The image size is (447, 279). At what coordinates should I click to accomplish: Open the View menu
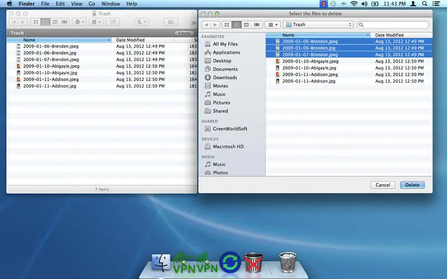tap(77, 4)
